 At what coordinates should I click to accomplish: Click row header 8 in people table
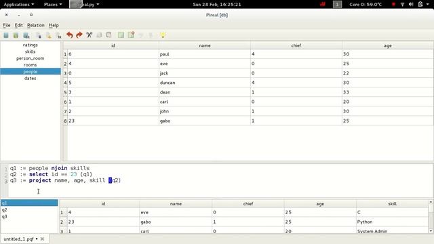click(65, 121)
